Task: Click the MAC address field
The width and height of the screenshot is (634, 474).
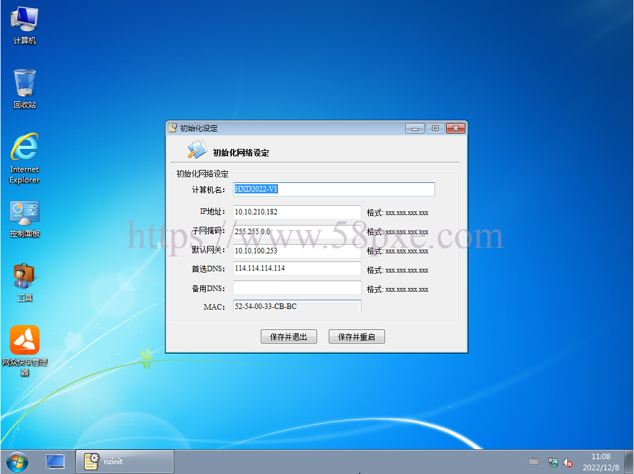Action: (297, 306)
